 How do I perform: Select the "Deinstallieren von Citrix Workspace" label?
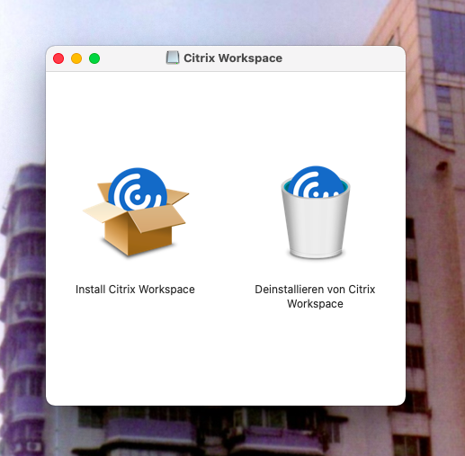[315, 296]
